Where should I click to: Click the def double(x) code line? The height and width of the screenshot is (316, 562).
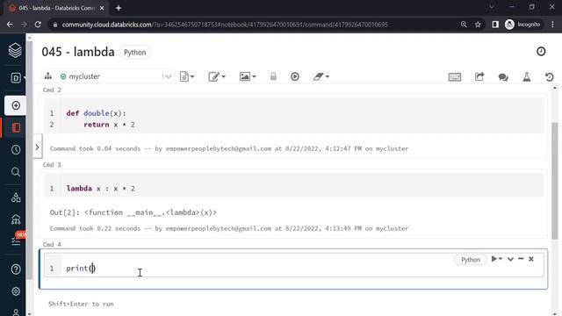(x=96, y=113)
